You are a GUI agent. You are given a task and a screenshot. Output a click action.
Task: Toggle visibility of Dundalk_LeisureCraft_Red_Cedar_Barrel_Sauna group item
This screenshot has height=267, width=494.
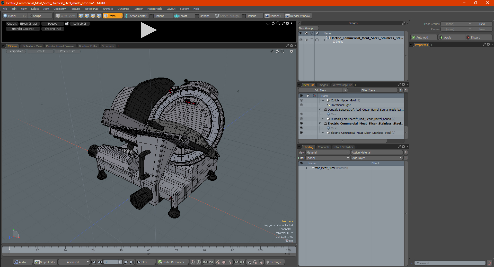point(301,119)
